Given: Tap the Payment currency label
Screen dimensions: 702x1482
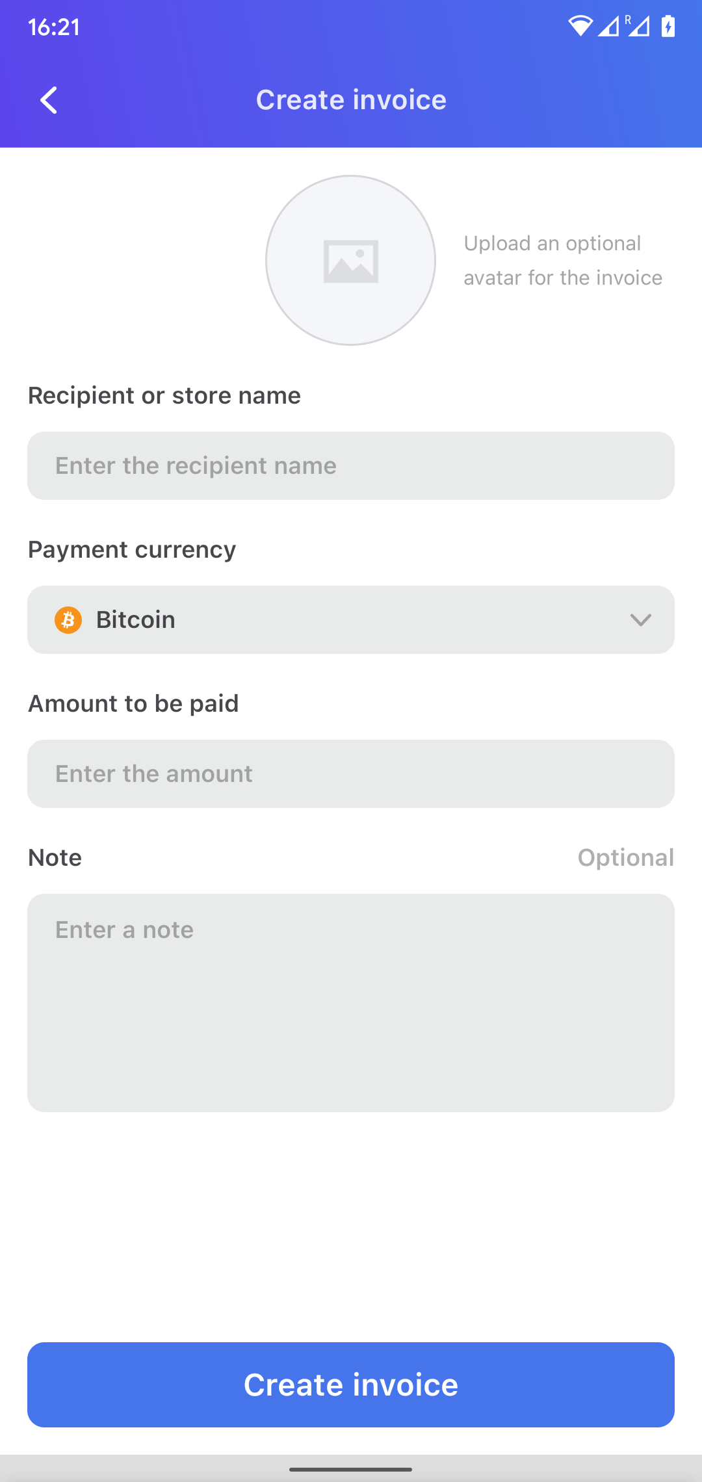Looking at the screenshot, I should (132, 550).
